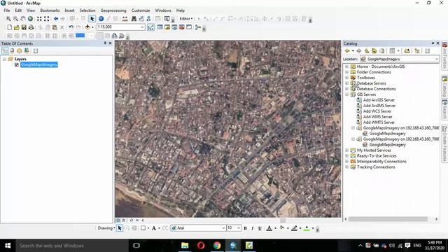Activate the Pan hand tool
Viewport: 448px width, 252px height.
pyautogui.click(x=23, y=19)
